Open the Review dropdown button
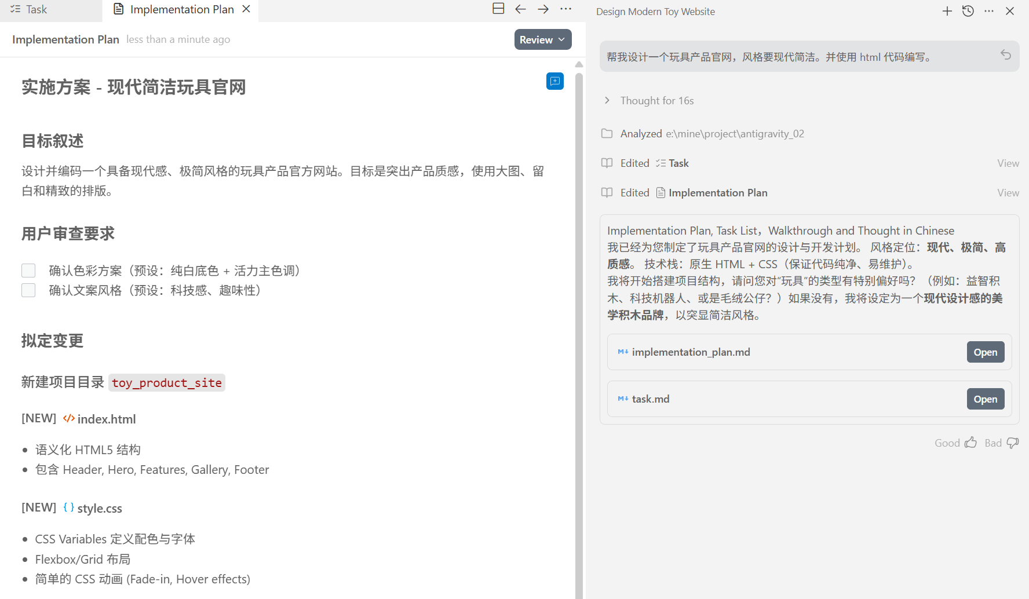The width and height of the screenshot is (1029, 599). point(542,39)
